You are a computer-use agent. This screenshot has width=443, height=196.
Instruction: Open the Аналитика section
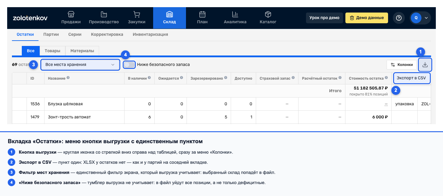(235, 18)
